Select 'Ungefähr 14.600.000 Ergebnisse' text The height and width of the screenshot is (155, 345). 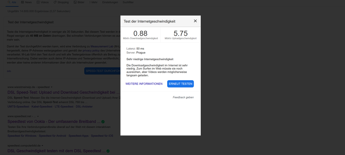[x=28, y=11]
